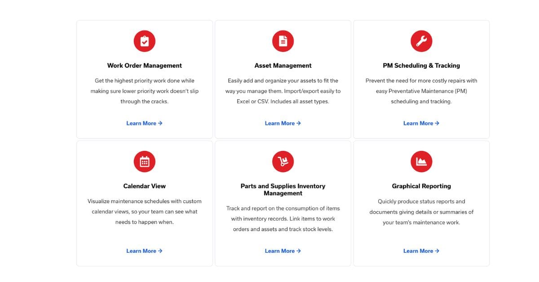Click the Parts and Supplies cart icon
The height and width of the screenshot is (282, 539).
click(283, 161)
